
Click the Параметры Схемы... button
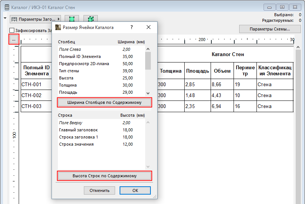(x=270, y=29)
